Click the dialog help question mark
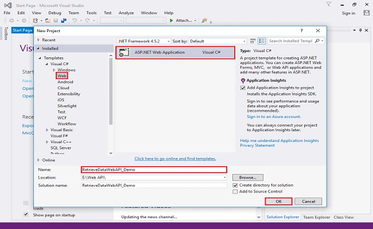Viewport: 373px width, 229px height. tap(301, 30)
